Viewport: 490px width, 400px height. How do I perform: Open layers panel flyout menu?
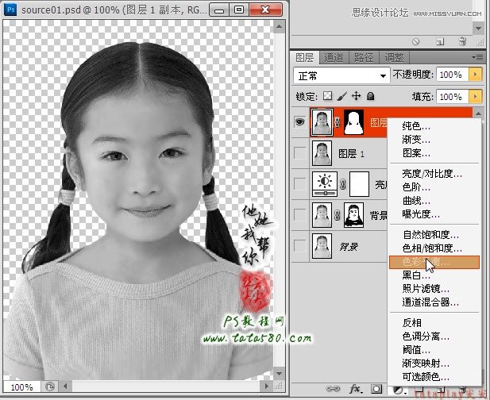point(477,57)
